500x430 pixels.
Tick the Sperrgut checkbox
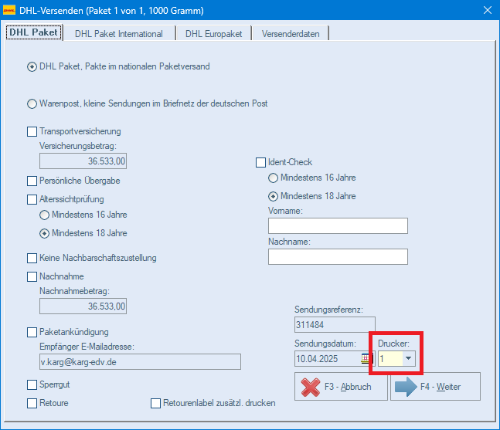pos(32,384)
